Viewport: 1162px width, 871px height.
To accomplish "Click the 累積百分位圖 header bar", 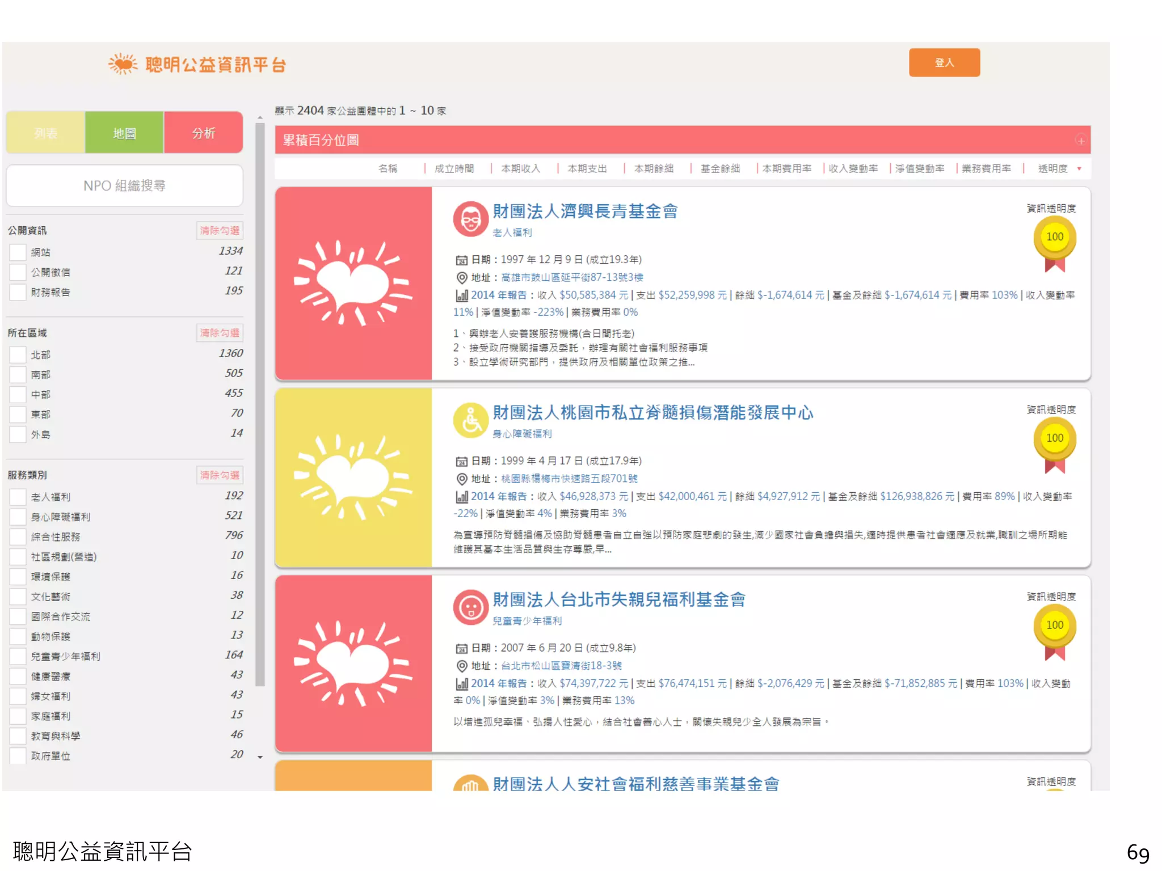I will point(683,140).
